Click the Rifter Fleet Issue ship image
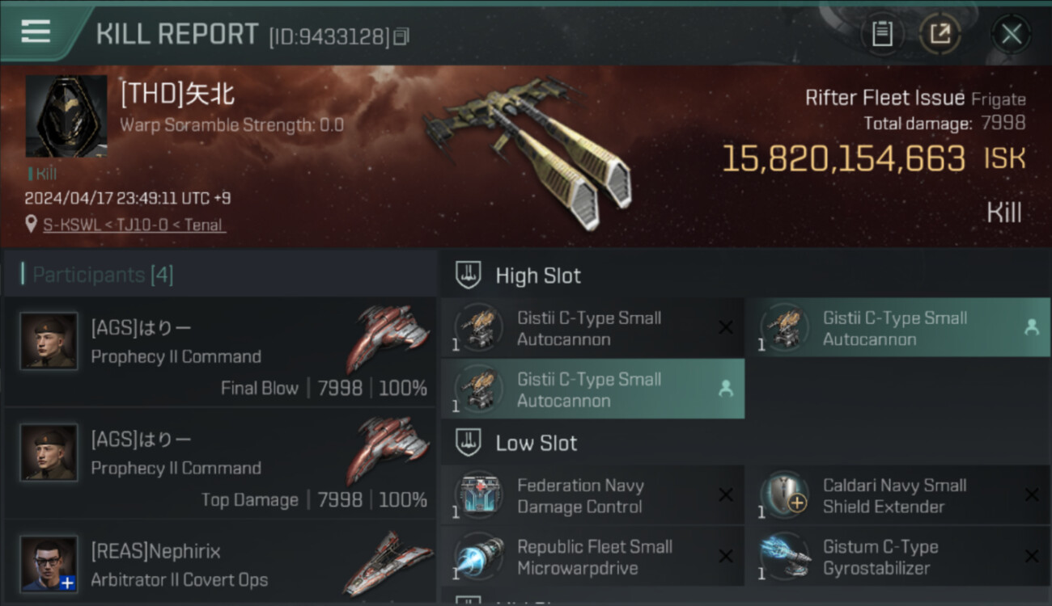This screenshot has width=1052, height=606. point(526,151)
